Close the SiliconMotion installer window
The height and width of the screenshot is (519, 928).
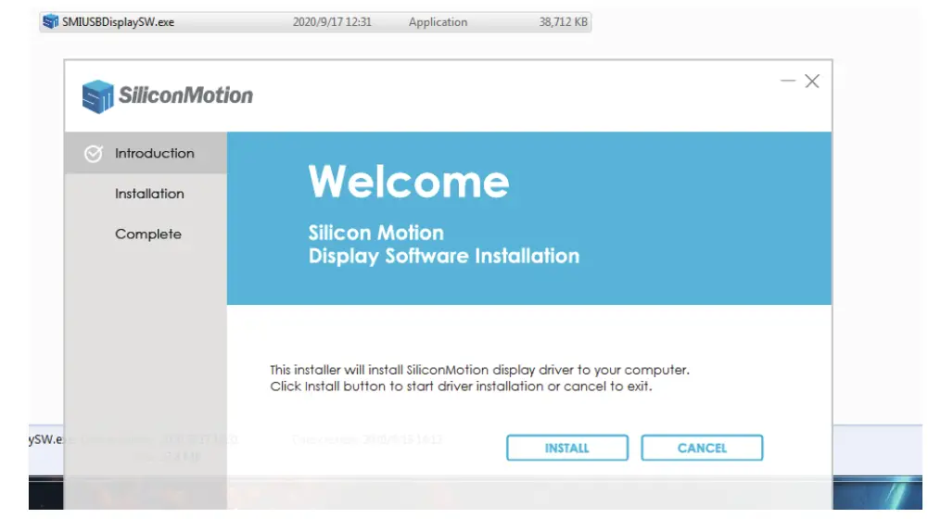[x=812, y=81]
